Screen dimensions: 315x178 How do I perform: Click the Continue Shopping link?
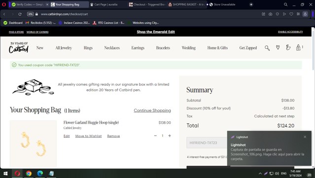tap(152, 110)
